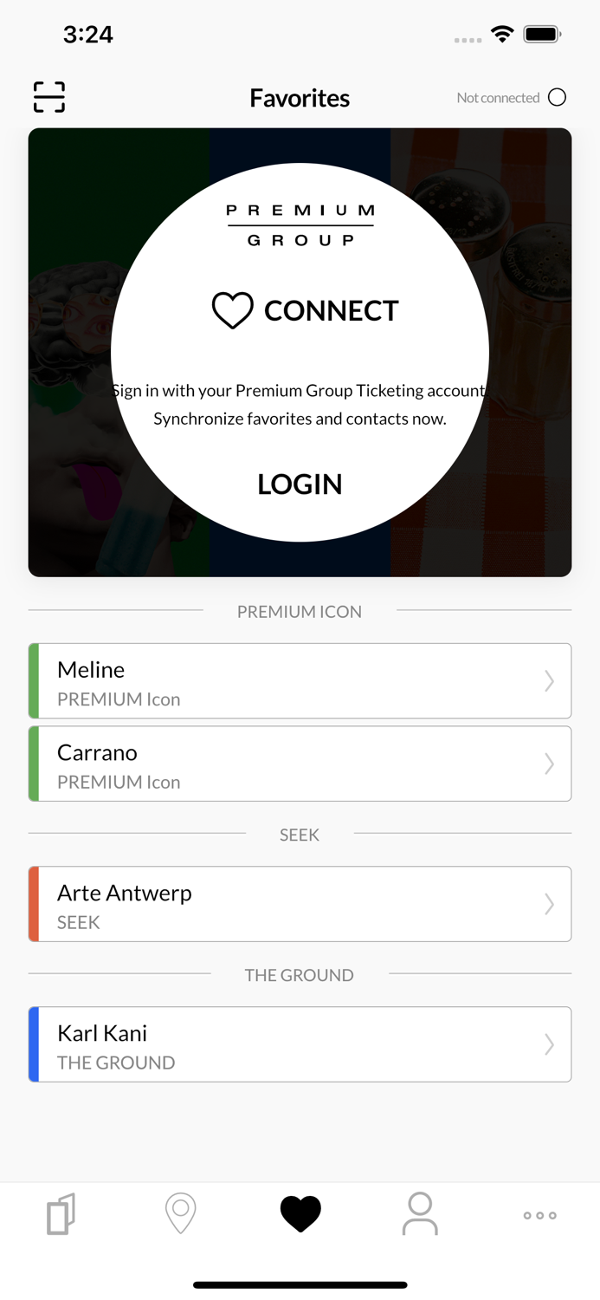The image size is (600, 1300).
Task: Tap the Wi-Fi indicator in status bar
Action: [x=503, y=37]
